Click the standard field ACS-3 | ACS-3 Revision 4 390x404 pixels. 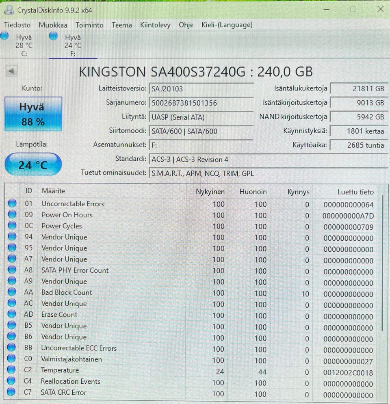pyautogui.click(x=269, y=159)
